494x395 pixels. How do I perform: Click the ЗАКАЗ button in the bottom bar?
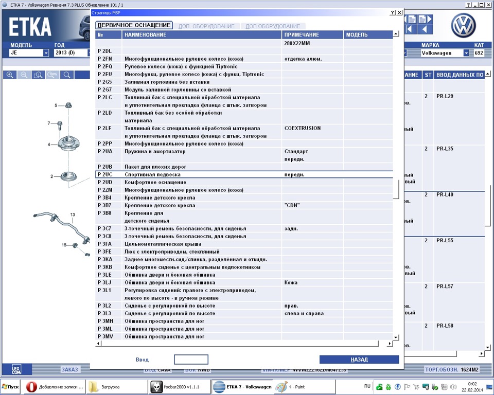coord(69,369)
